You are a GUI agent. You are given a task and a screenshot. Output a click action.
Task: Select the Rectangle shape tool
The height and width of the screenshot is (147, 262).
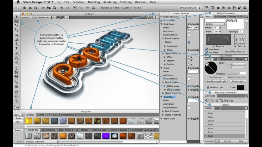click(16, 40)
